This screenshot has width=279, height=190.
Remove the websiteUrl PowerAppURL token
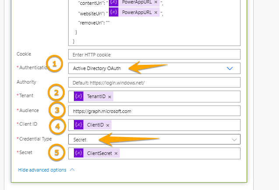[156, 12]
